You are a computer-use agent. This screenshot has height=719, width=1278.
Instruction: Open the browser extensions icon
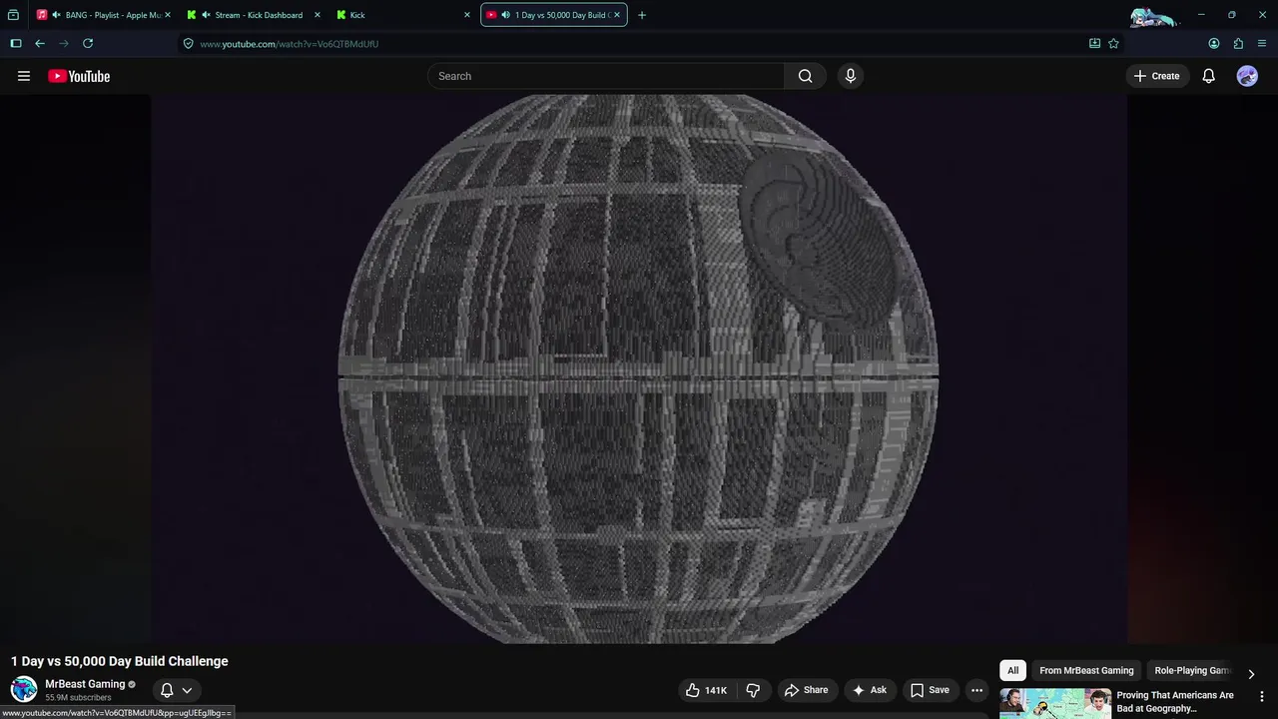tap(1238, 43)
